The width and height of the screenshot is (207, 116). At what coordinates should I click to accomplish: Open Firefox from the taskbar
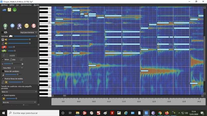coord(167,113)
